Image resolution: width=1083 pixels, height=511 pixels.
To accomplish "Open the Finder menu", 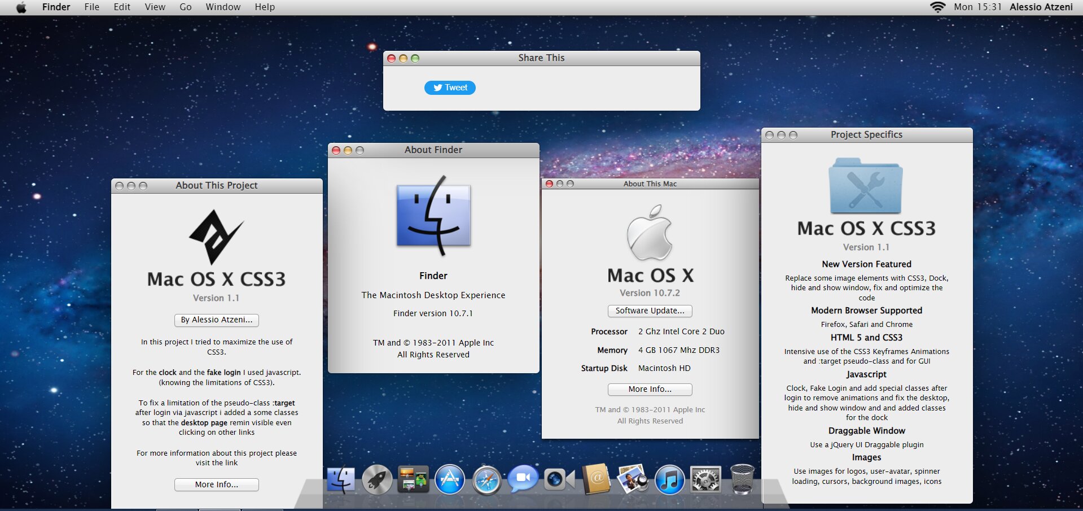I will coord(56,7).
